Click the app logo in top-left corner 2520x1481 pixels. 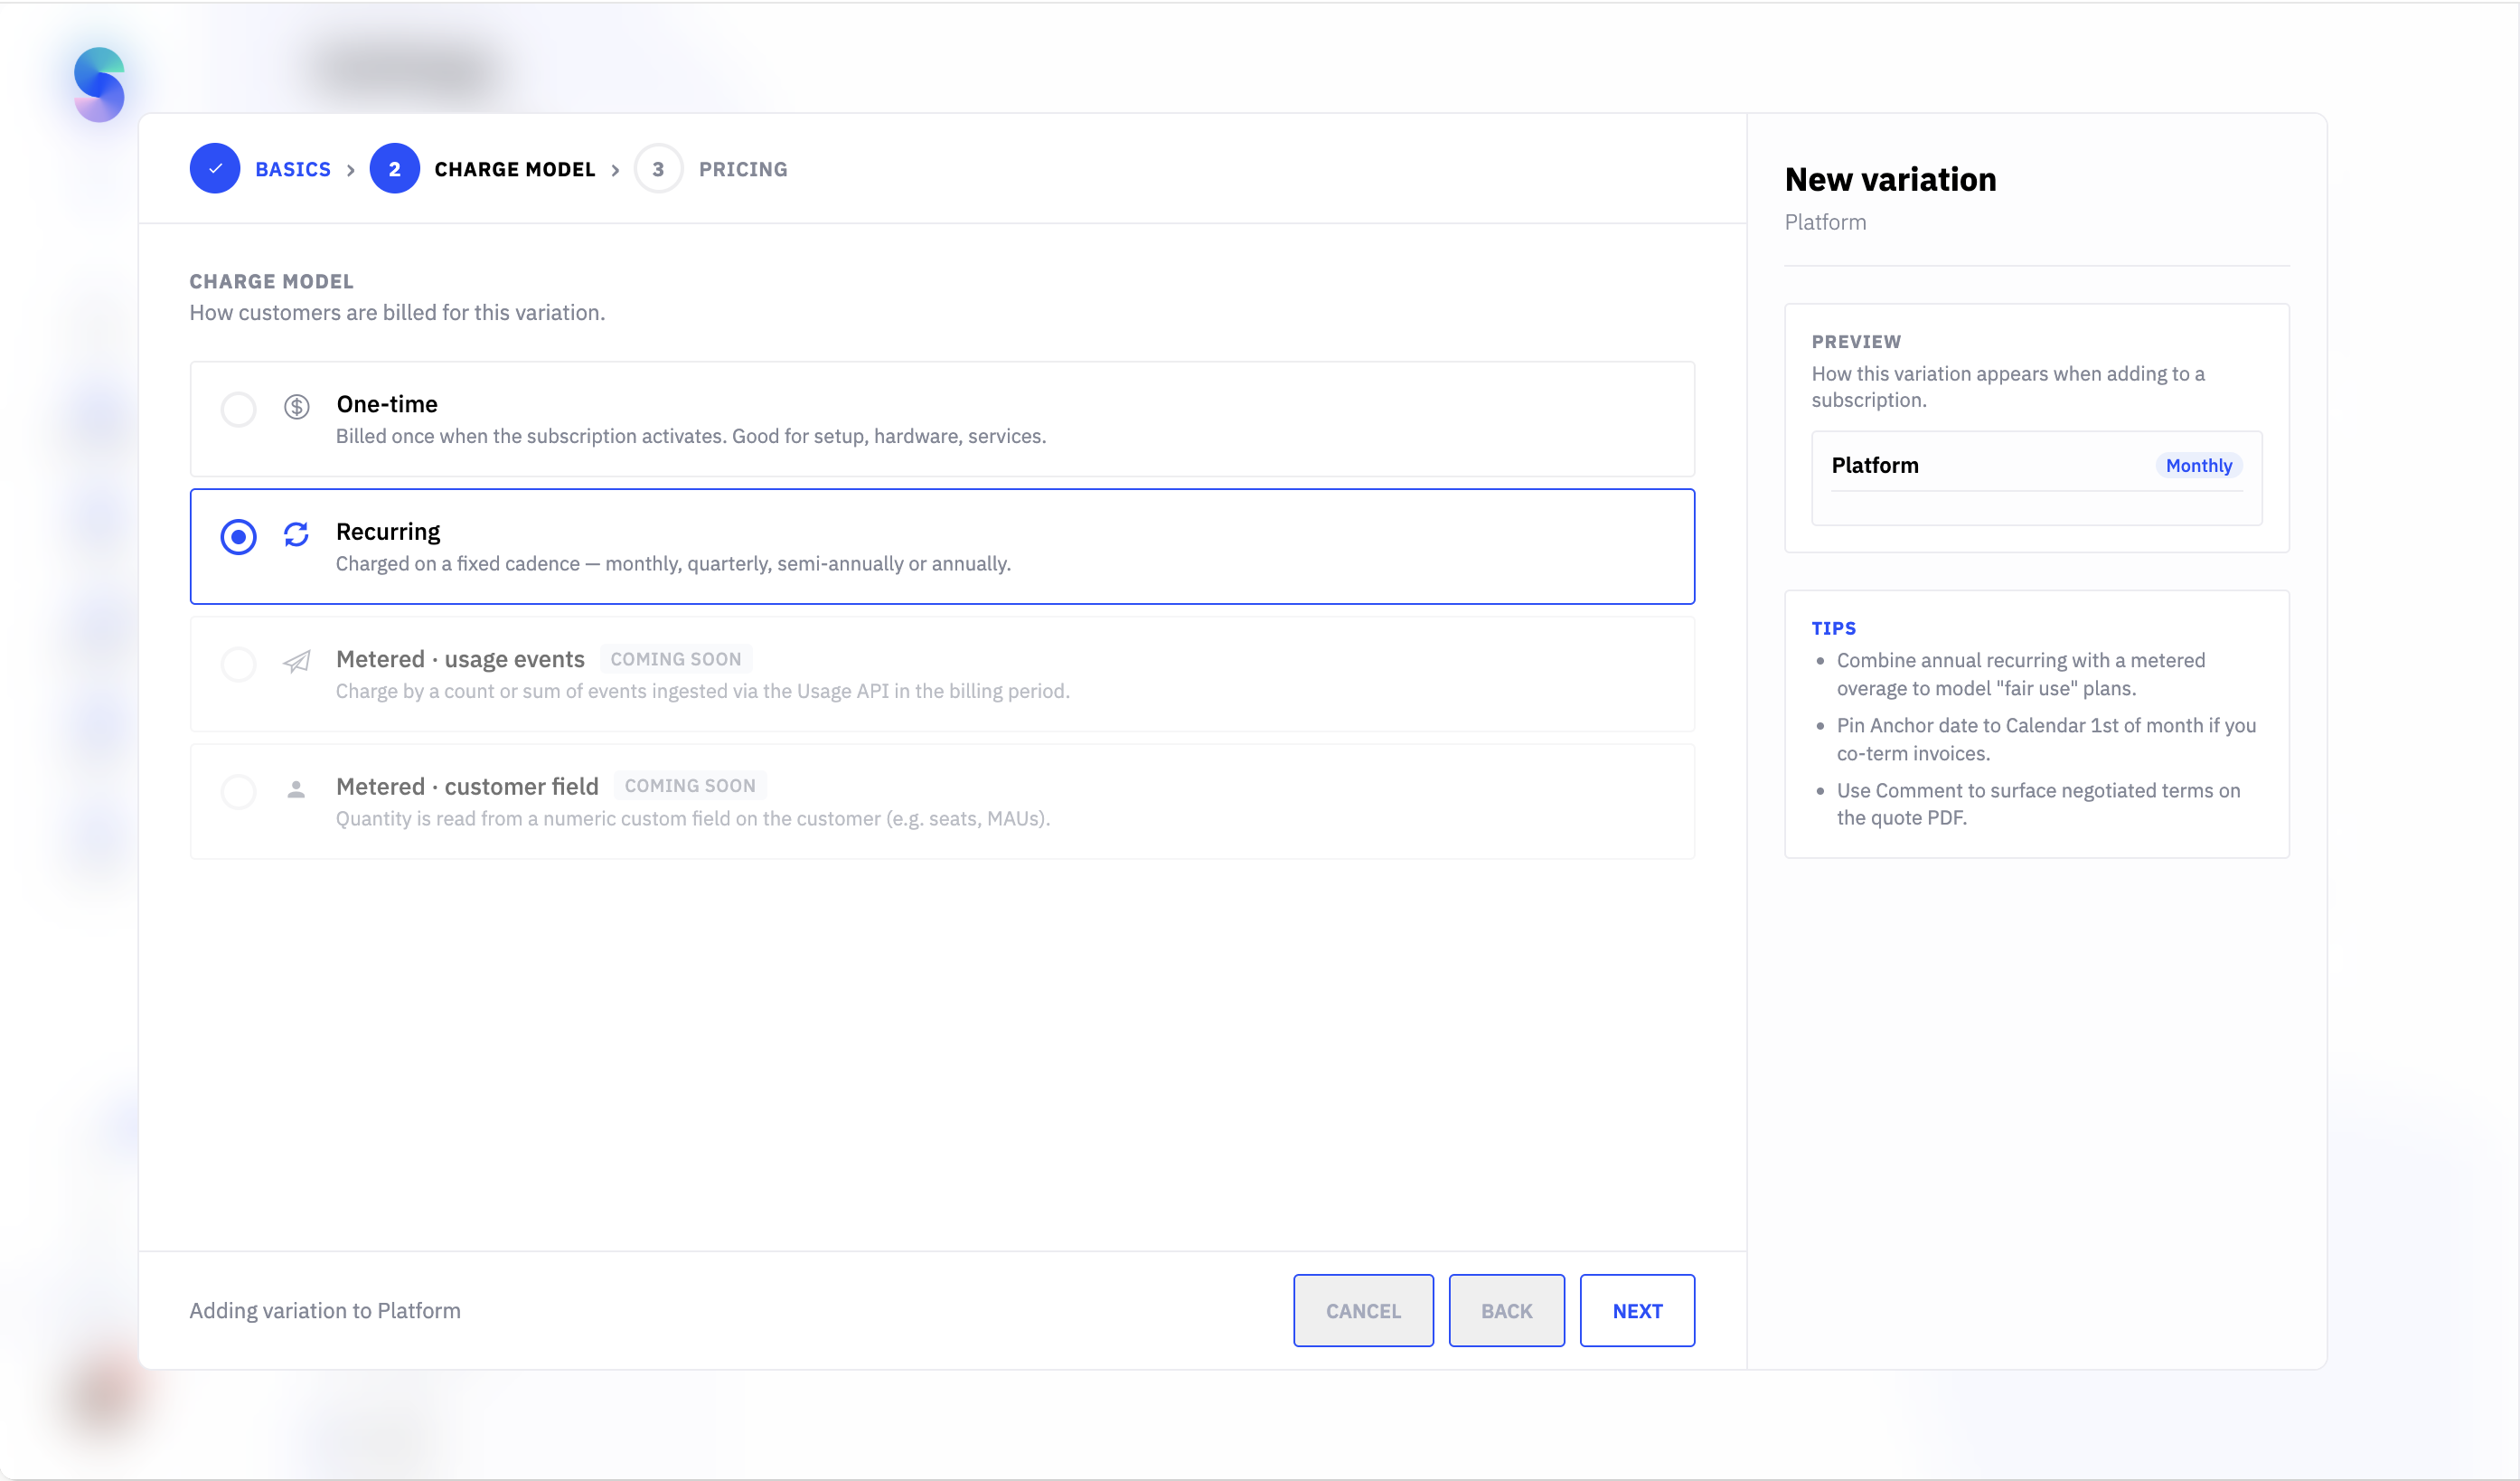tap(99, 84)
